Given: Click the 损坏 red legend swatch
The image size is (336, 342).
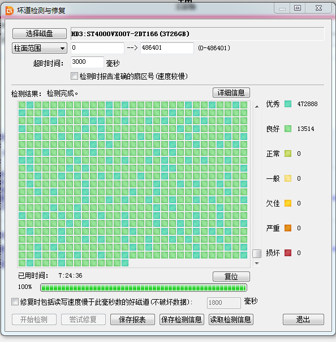Looking at the screenshot, I should [x=288, y=253].
